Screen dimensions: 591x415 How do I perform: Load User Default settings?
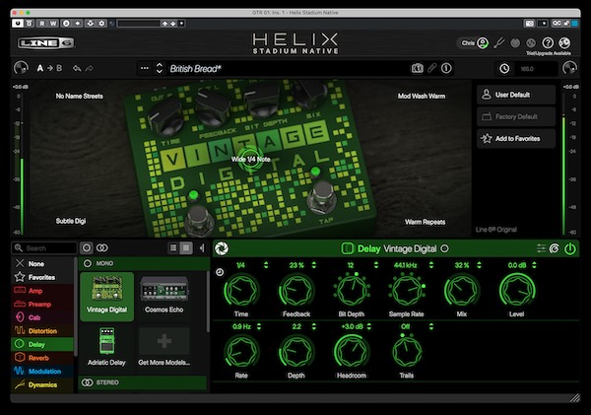(x=516, y=95)
